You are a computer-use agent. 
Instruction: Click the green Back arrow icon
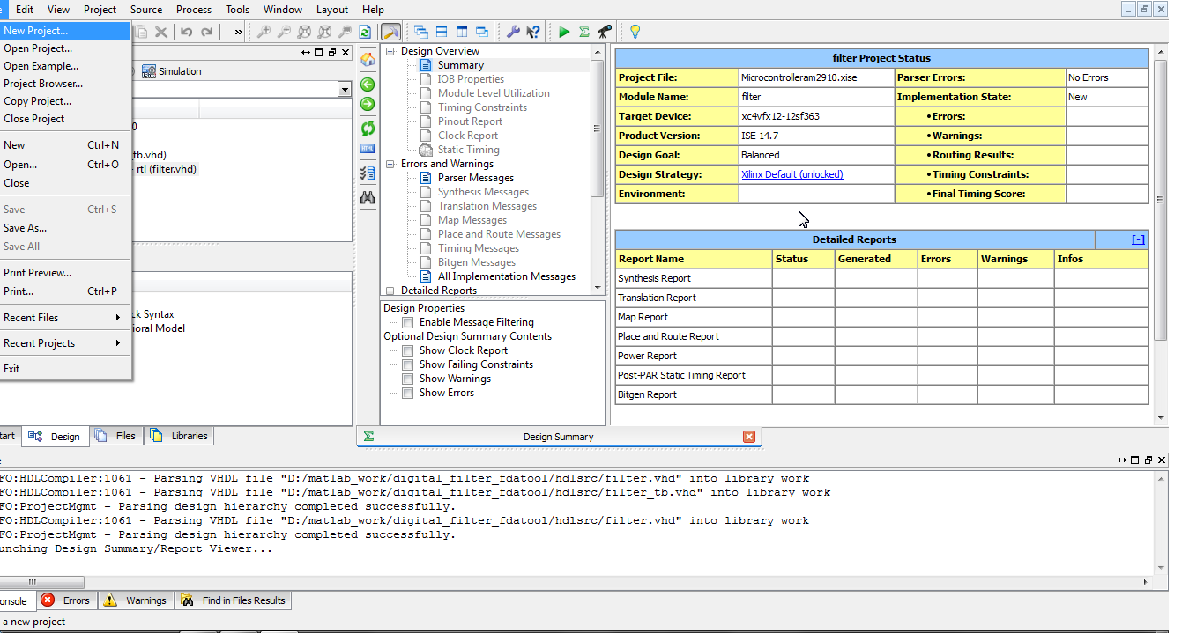tap(368, 85)
